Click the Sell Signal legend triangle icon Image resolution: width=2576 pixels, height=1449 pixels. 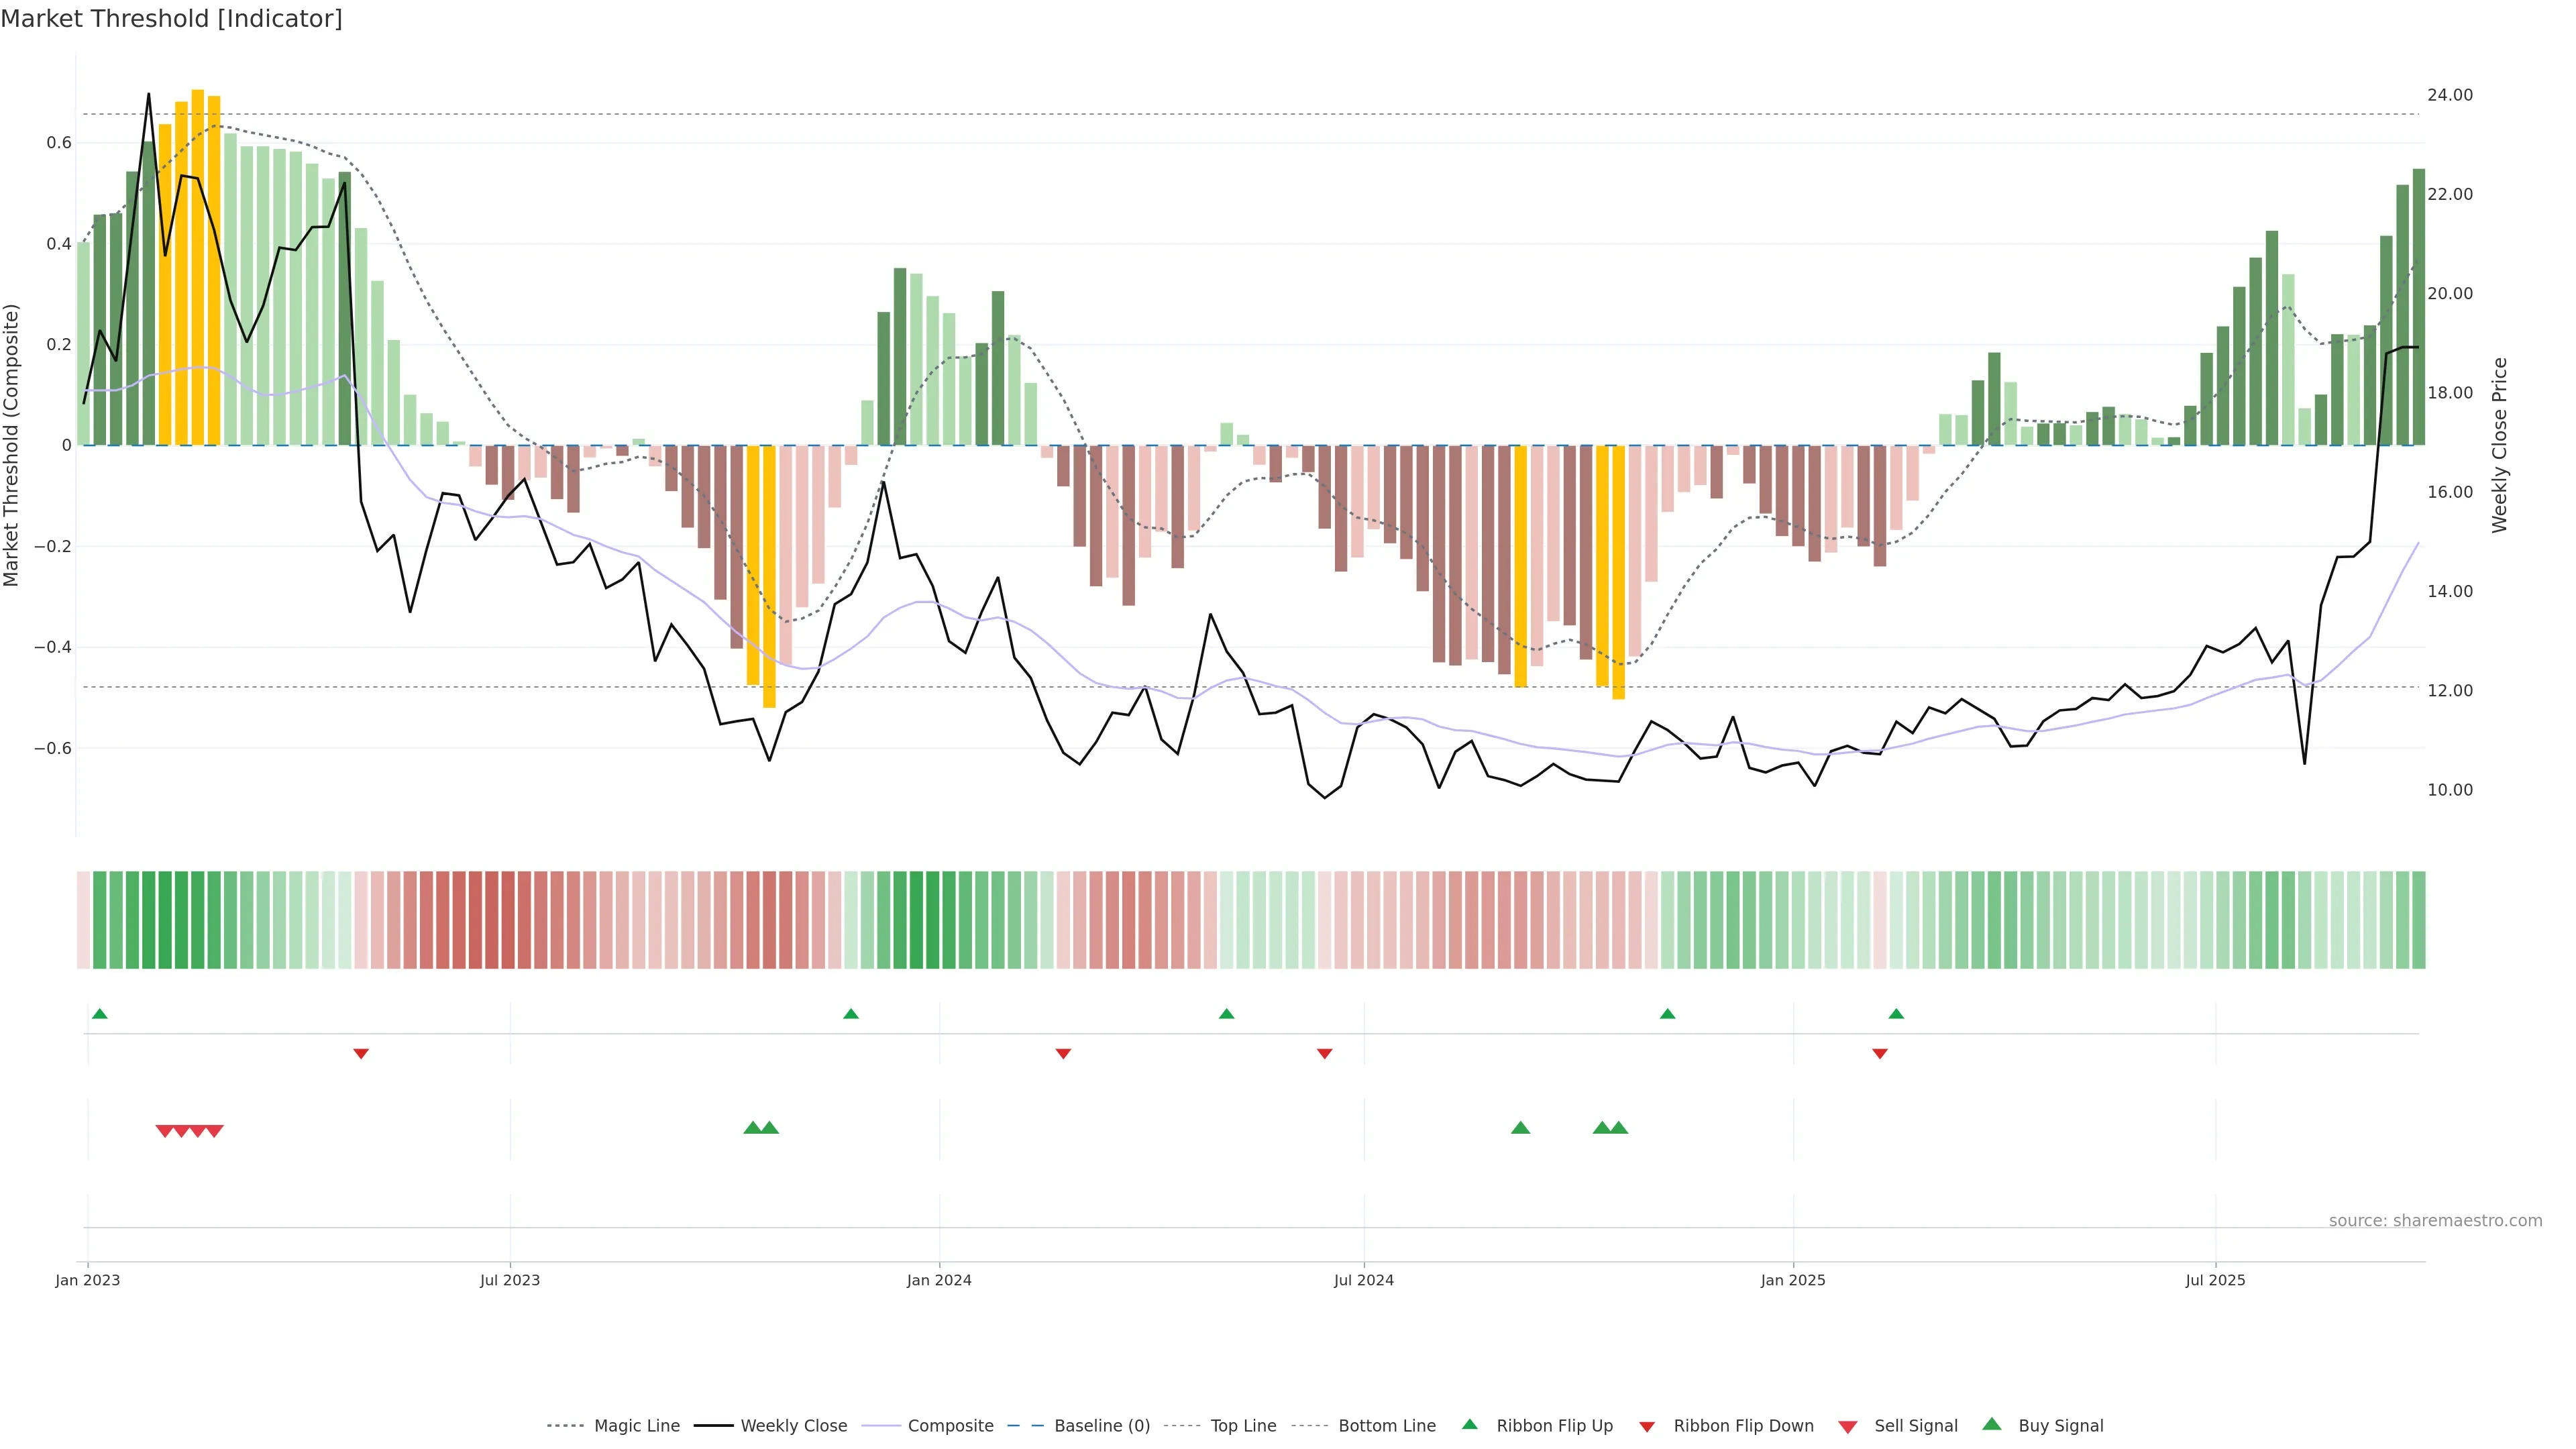pyautogui.click(x=1847, y=1426)
